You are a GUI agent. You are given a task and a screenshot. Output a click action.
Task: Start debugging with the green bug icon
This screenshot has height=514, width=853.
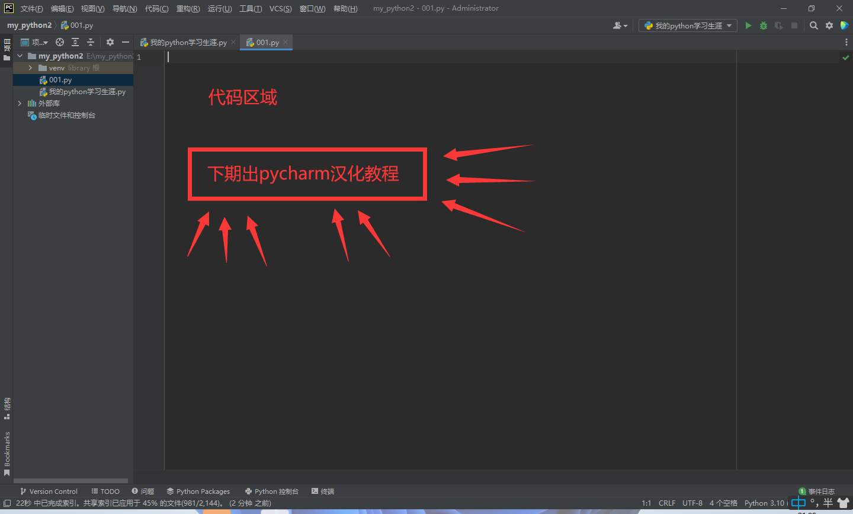[x=764, y=25]
